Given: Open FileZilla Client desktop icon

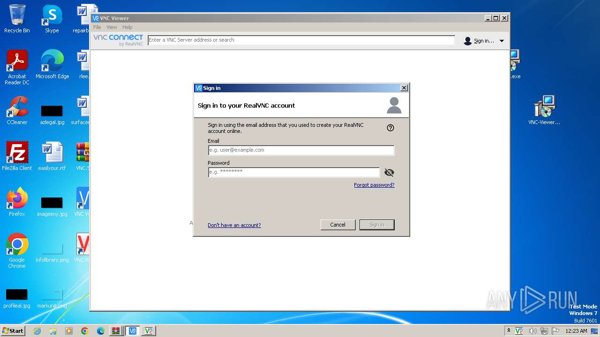Looking at the screenshot, I should click(x=17, y=156).
